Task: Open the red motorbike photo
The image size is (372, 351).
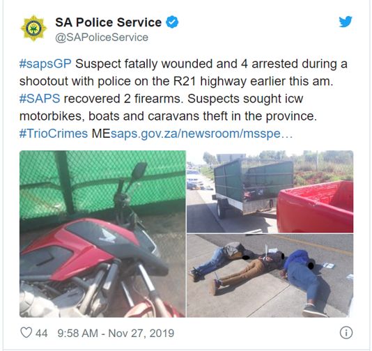Action: 102,234
